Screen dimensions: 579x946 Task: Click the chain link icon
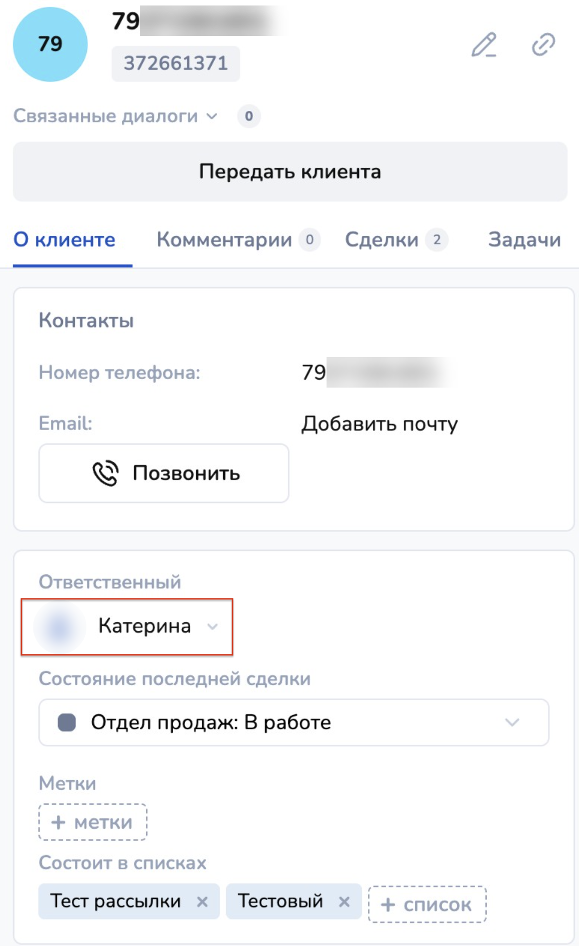[543, 44]
